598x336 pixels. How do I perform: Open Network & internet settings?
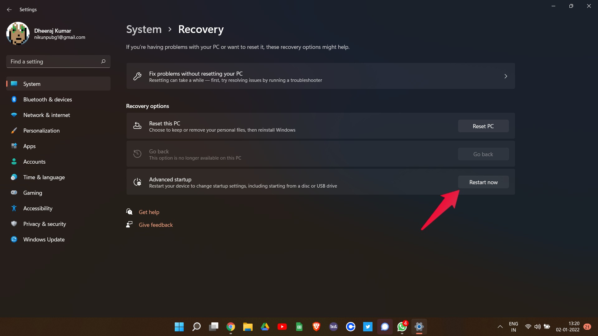[x=46, y=115]
